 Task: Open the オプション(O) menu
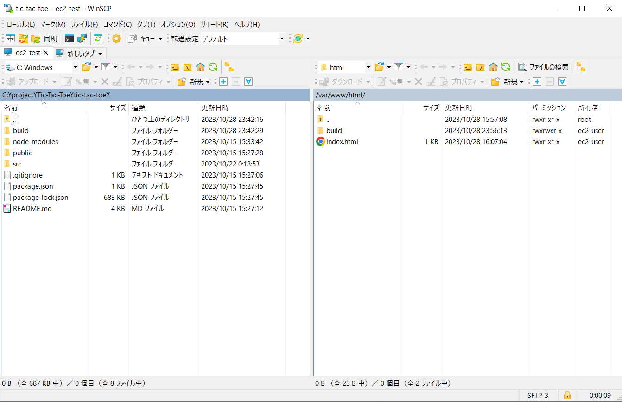click(178, 24)
